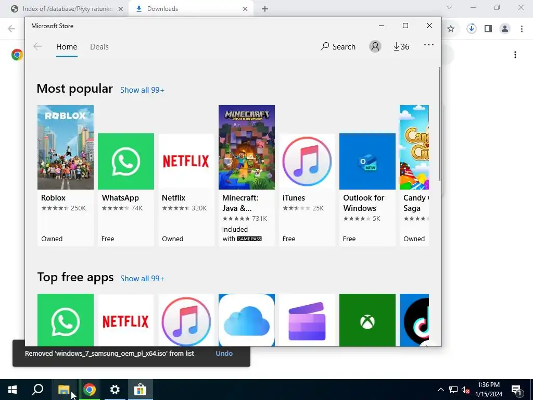Open TikTok app in Top free apps

click(x=414, y=320)
